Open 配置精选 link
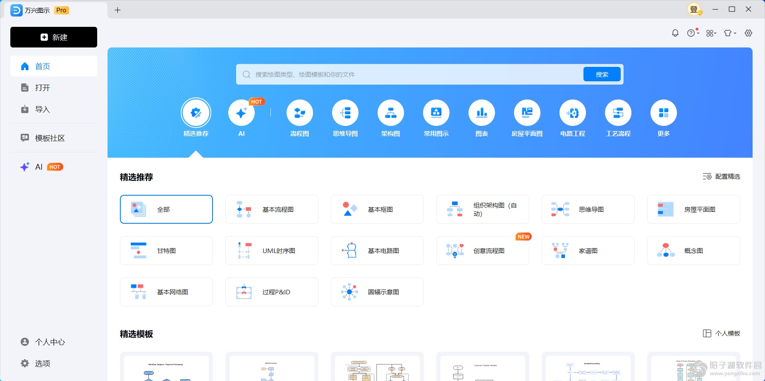Screen dimensions: 765x381 [721, 177]
